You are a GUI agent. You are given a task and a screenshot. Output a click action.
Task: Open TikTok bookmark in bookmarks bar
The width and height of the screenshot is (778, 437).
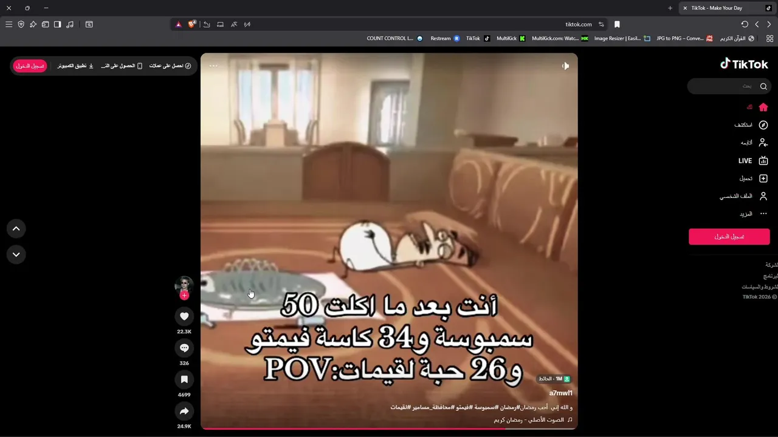click(x=478, y=38)
